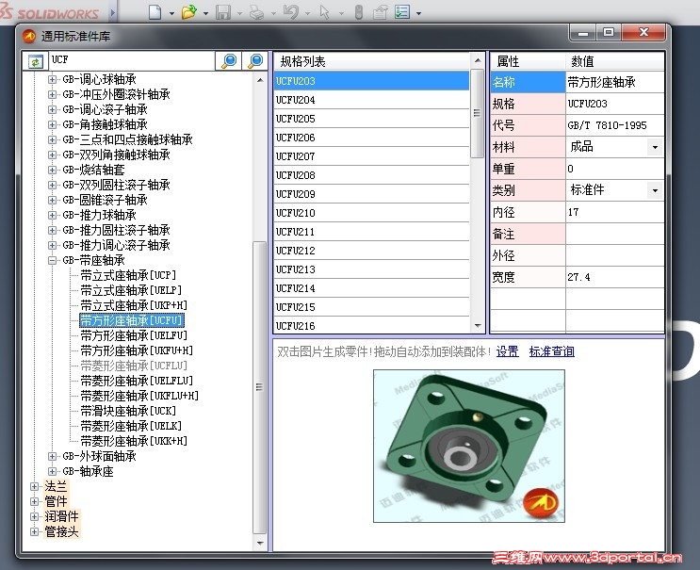The width and height of the screenshot is (700, 570).
Task: Expand the 管件 category
Action: [34, 502]
